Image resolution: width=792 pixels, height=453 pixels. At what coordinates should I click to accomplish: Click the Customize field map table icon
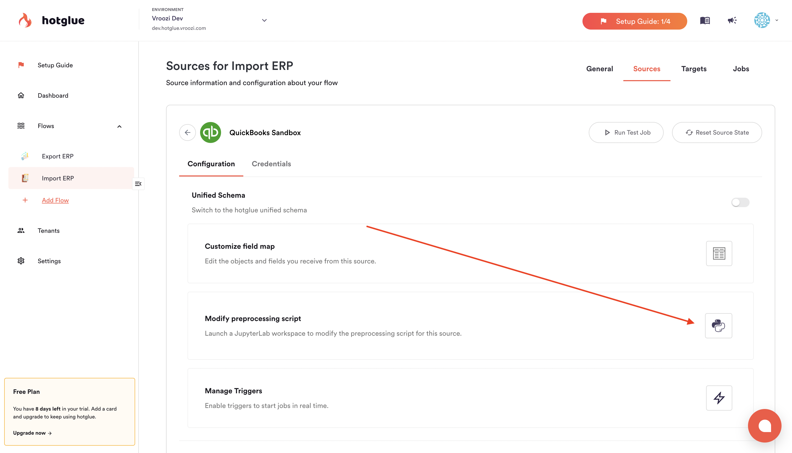719,253
